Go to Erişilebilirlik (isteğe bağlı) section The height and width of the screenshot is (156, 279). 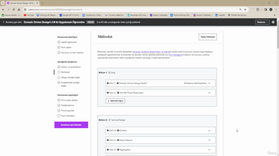coord(70,84)
